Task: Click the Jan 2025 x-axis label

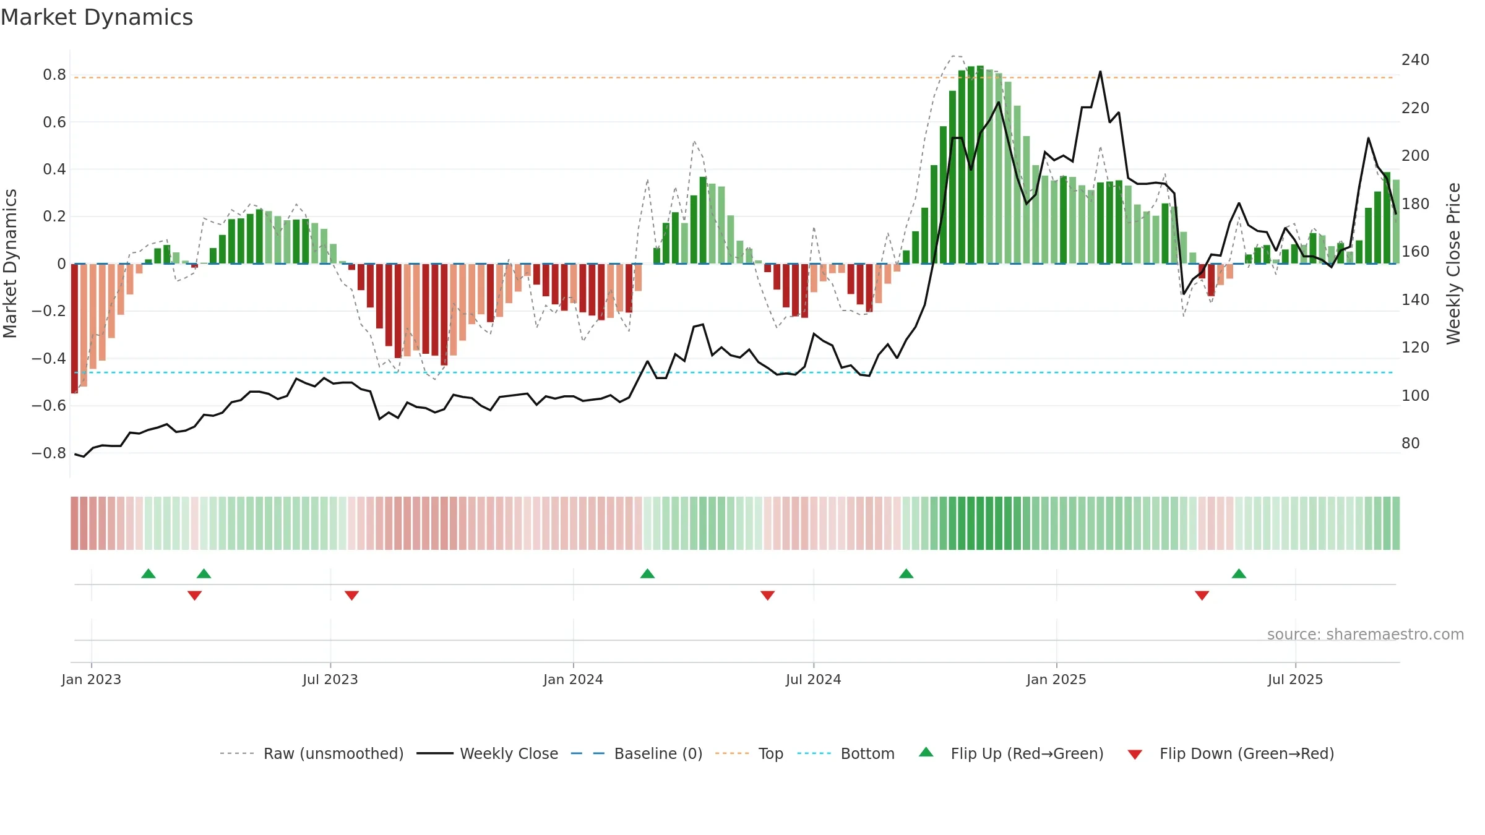Action: 1056,679
